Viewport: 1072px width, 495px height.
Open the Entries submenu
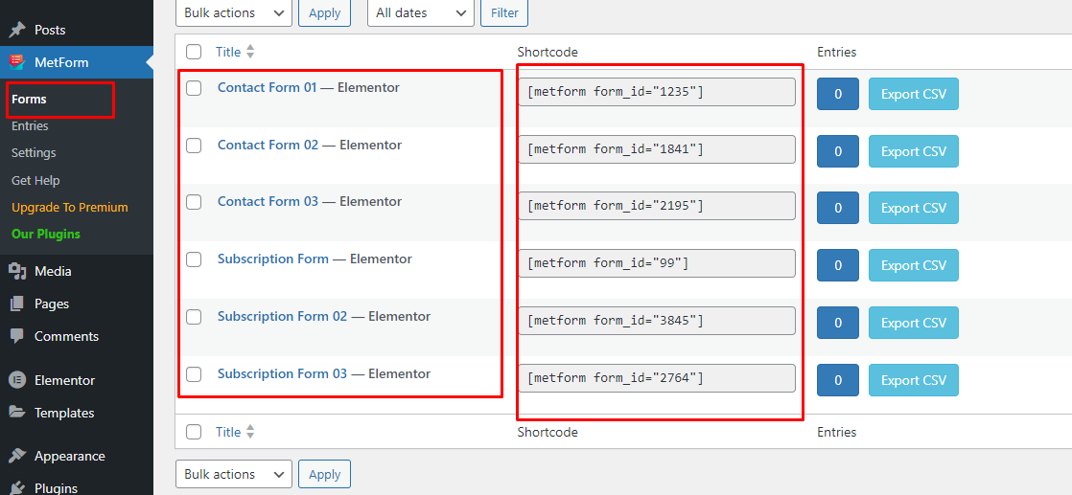pos(30,126)
